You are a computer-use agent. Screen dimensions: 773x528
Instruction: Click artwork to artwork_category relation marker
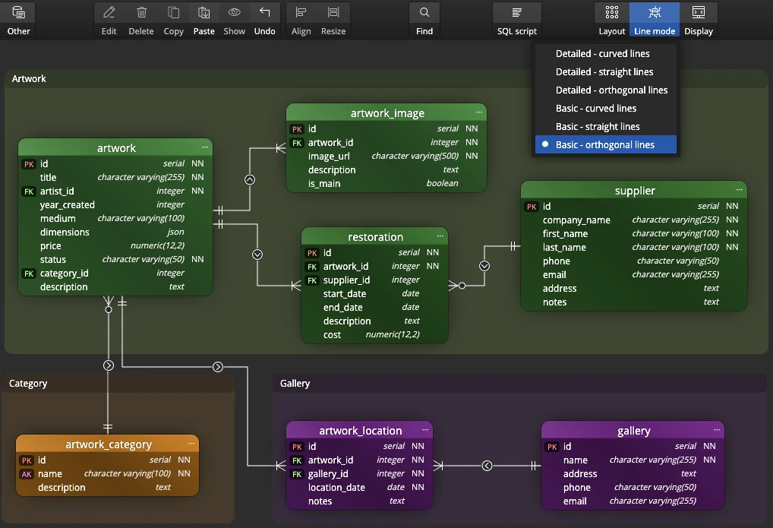pos(109,365)
